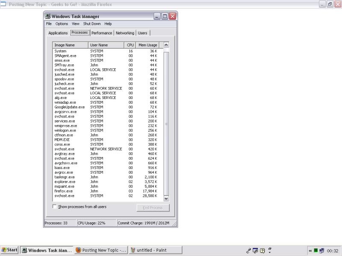Open the View menu

(76, 24)
